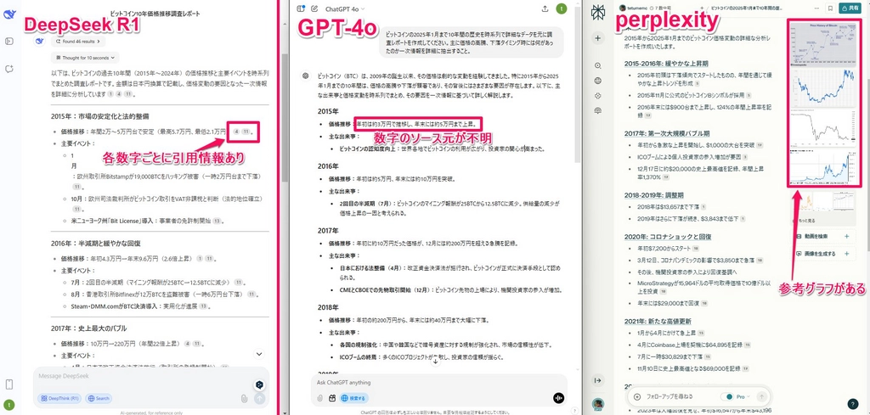
Task: Open second blue line price chart thumbnail
Action: coord(822,90)
